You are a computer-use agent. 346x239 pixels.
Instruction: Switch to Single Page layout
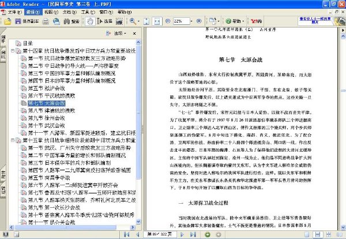tap(307, 234)
